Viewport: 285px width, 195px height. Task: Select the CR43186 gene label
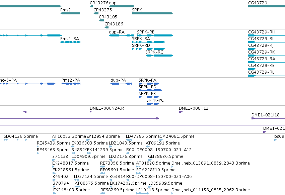[114, 24]
